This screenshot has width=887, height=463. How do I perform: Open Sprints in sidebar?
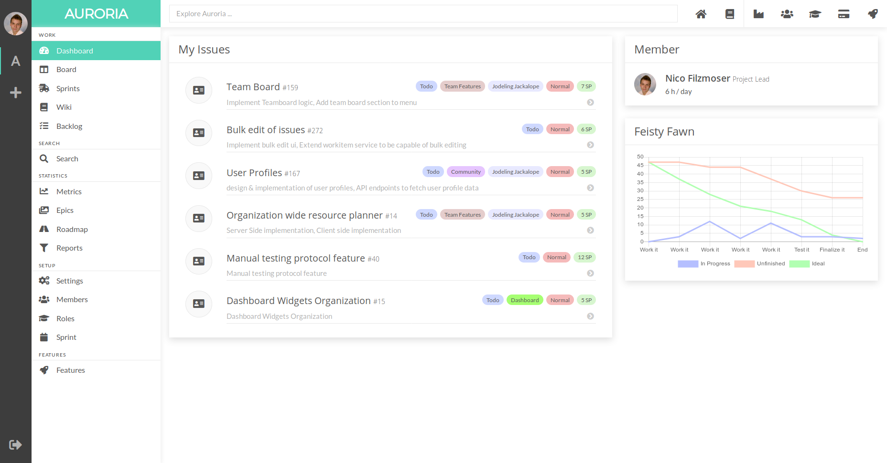(96, 88)
